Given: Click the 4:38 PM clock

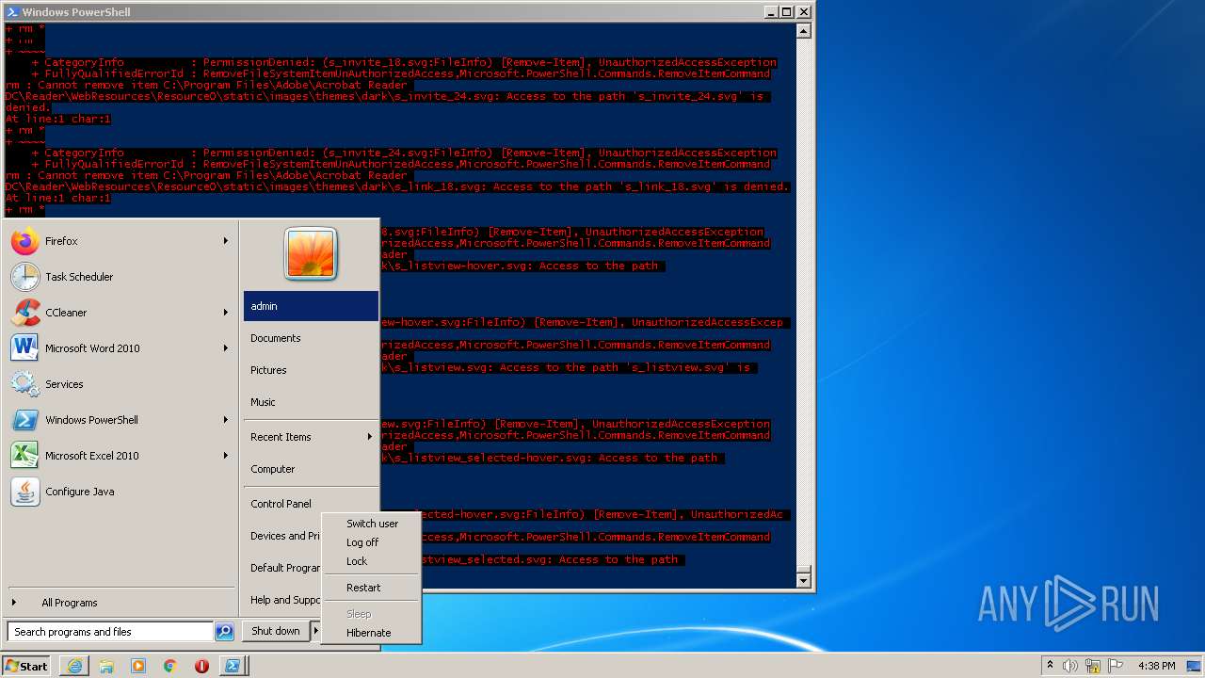Looking at the screenshot, I should tap(1156, 666).
